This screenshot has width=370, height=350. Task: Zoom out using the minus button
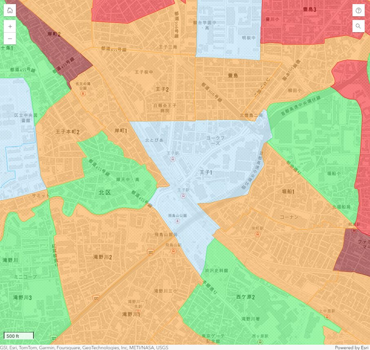(10, 39)
